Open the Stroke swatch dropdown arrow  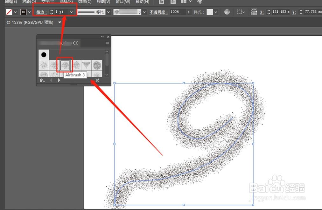(x=29, y=12)
